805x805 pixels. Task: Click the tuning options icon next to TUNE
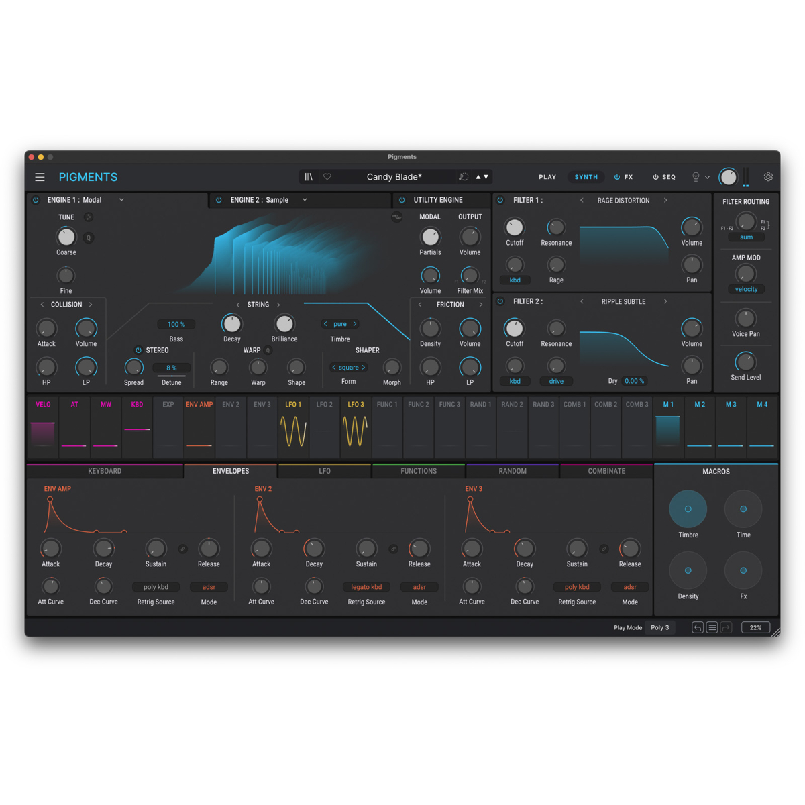click(89, 217)
